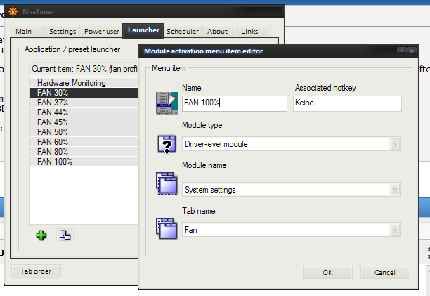Click the Tab order button
430x296 pixels.
36,271
